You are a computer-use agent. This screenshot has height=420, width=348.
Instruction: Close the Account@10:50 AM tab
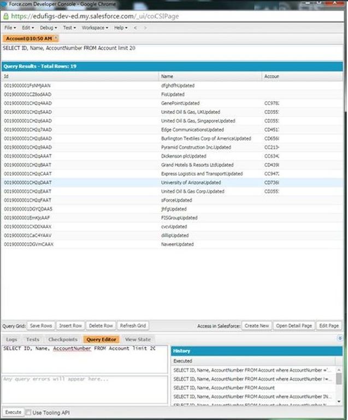(56, 38)
